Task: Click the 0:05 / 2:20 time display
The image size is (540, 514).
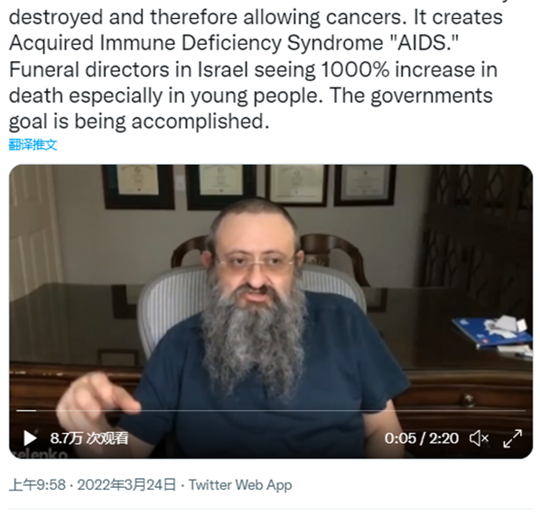Action: tap(422, 438)
